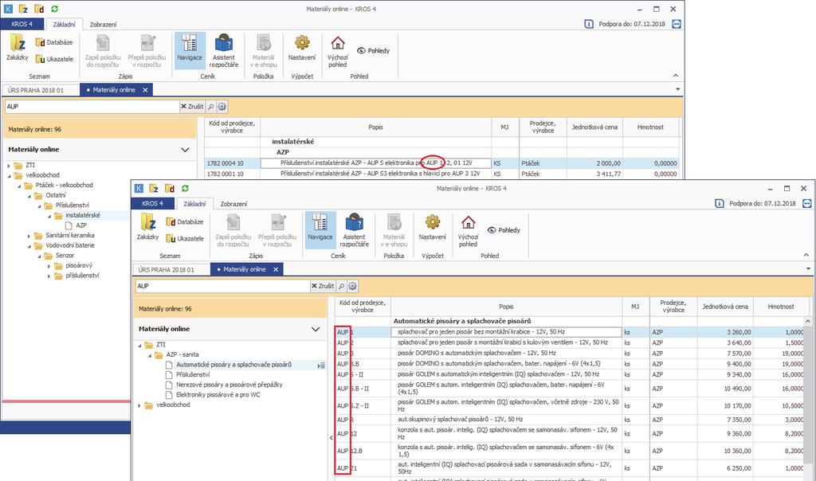Expand Sanitární keramika node in back window
Image resolution: width=816 pixels, height=481 pixels.
pyautogui.click(x=29, y=236)
